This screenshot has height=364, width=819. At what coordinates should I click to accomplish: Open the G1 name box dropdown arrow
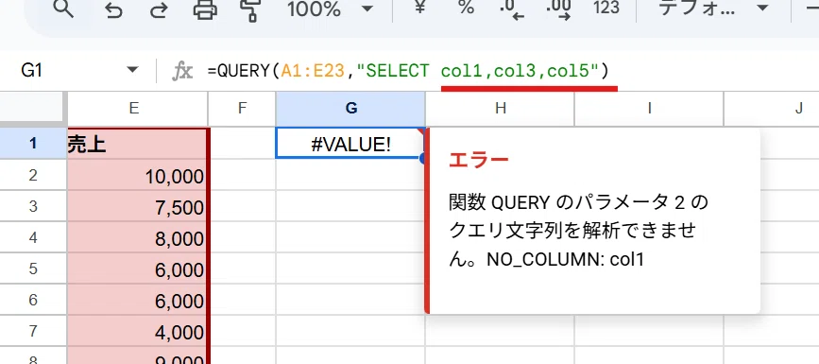pos(132,70)
